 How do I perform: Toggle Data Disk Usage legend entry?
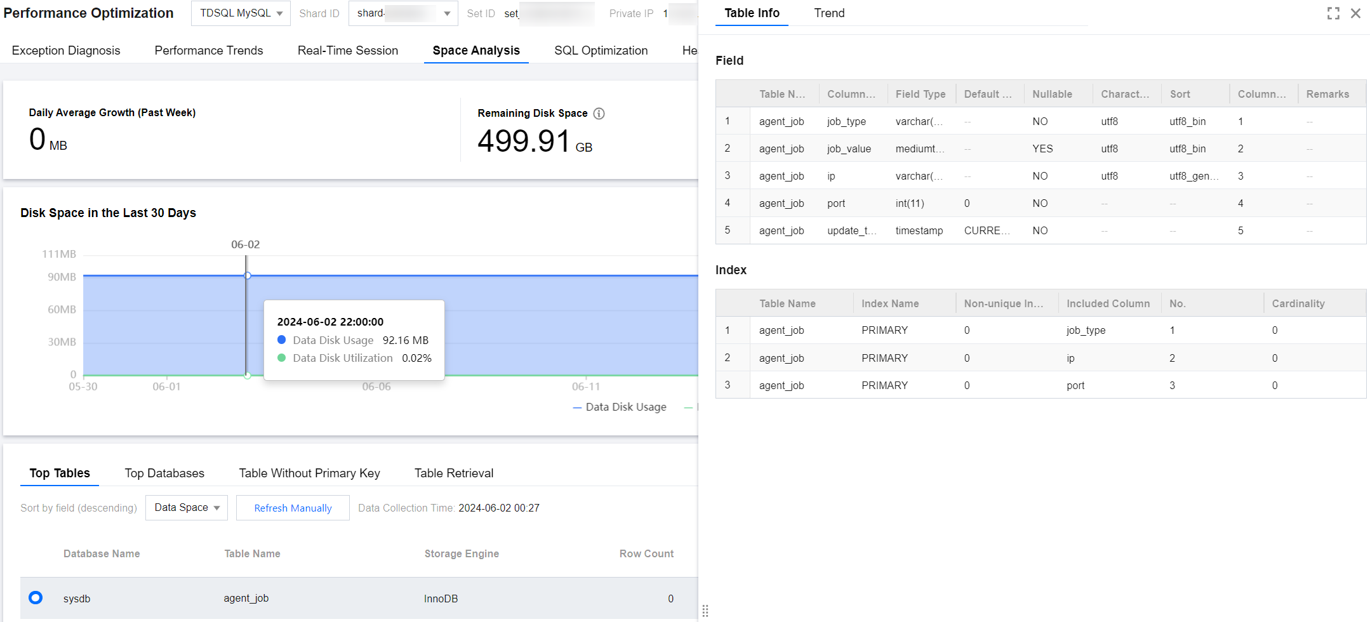click(x=620, y=407)
